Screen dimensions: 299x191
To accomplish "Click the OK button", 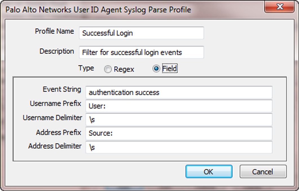I will click(x=209, y=172).
